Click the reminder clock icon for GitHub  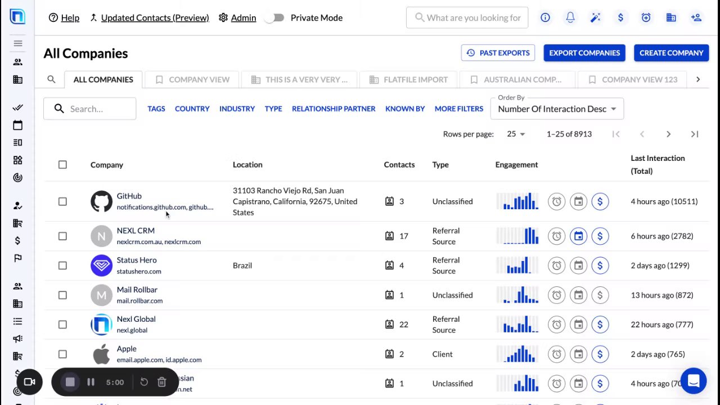(x=556, y=201)
